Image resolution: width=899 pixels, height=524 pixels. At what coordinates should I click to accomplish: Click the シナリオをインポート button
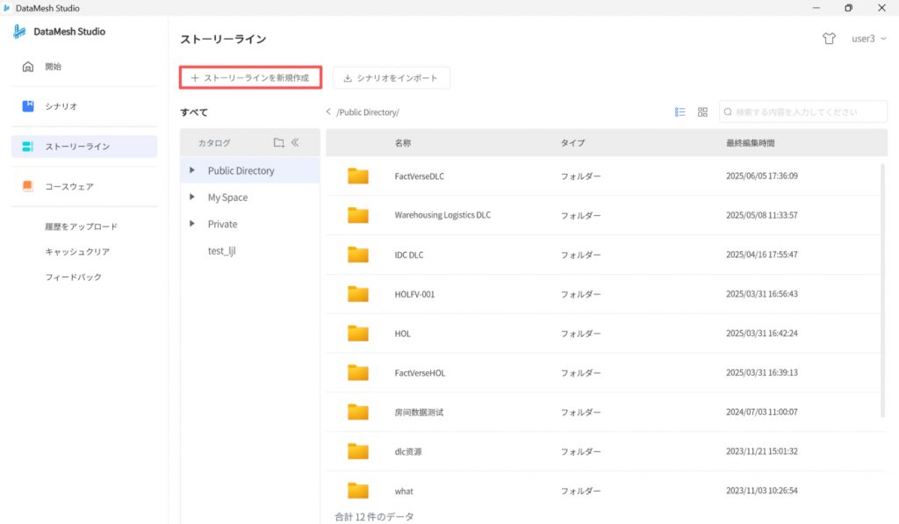pos(392,78)
